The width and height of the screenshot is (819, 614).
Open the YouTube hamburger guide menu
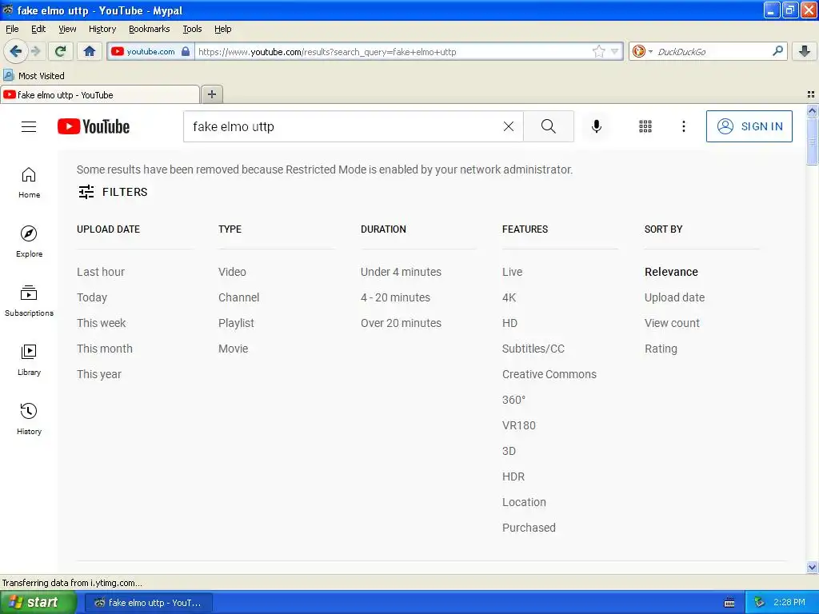(29, 126)
